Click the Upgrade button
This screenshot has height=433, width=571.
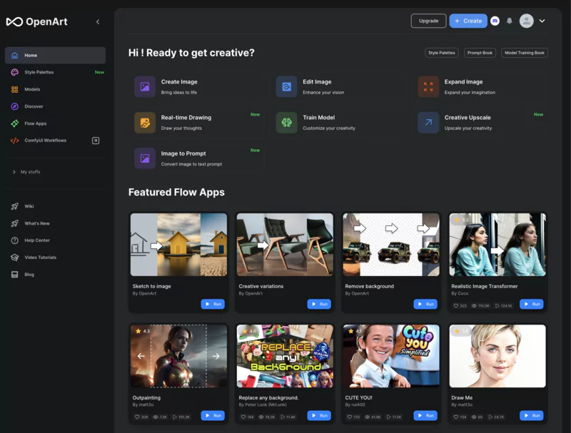pyautogui.click(x=429, y=21)
